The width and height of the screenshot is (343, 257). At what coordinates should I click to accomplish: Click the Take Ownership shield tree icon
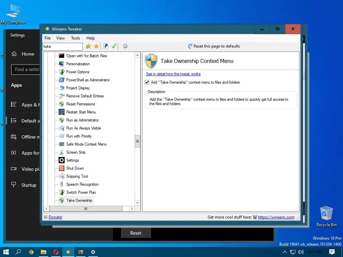62,200
